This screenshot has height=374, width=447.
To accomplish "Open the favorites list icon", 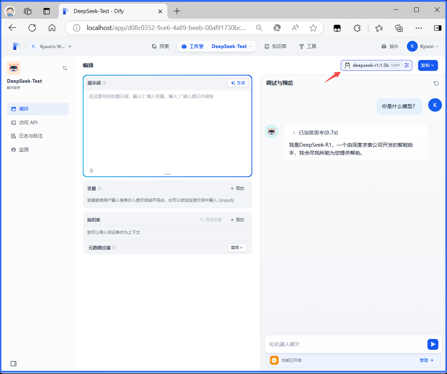I will pos(379,28).
